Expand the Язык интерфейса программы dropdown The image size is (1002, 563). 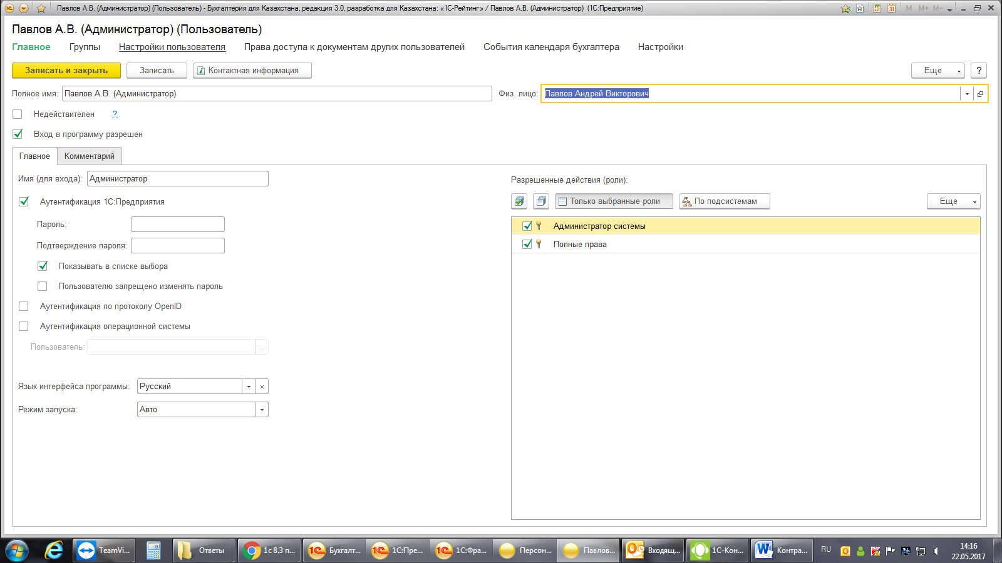pyautogui.click(x=249, y=387)
